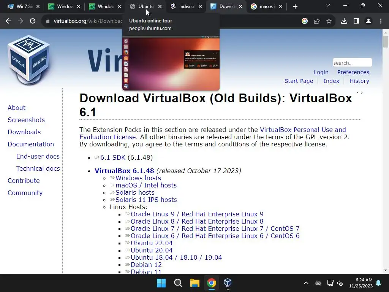This screenshot has width=389, height=292.
Task: Open Community in sidebar
Action: [25, 193]
